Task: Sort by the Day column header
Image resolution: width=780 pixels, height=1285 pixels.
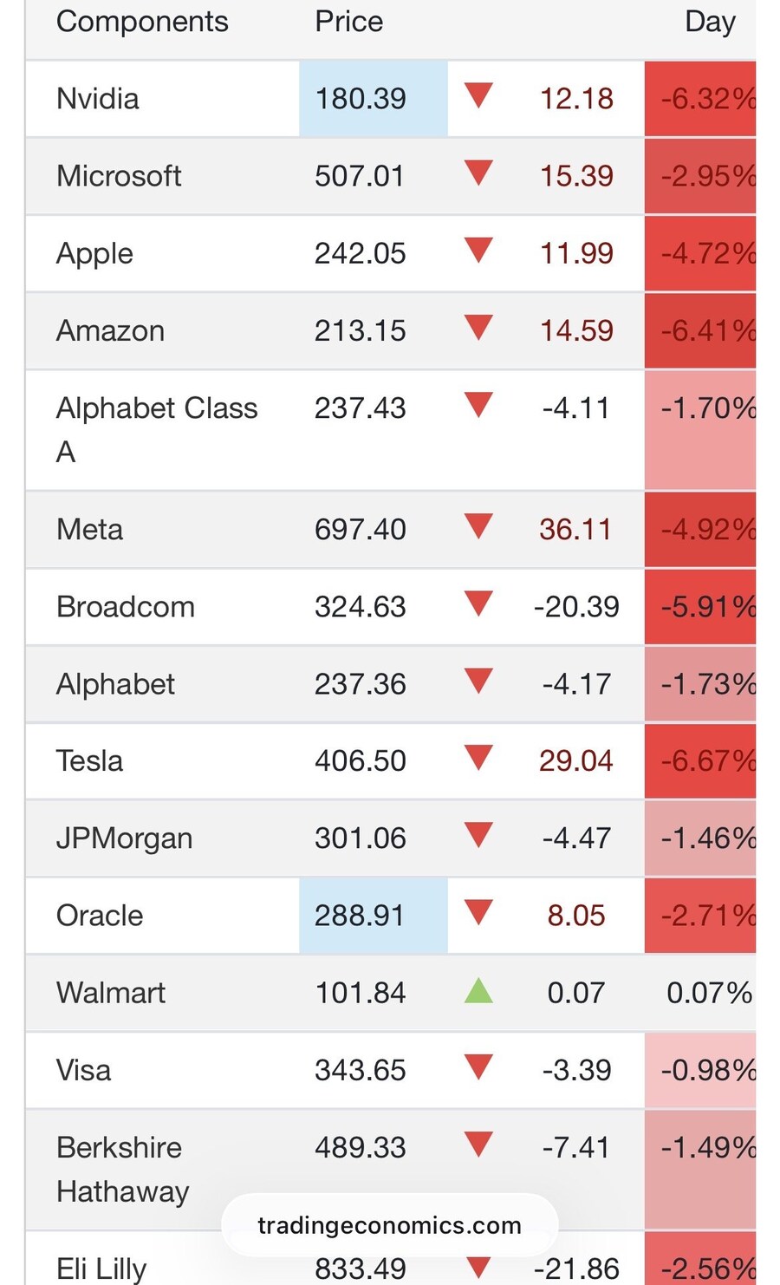Action: (710, 22)
